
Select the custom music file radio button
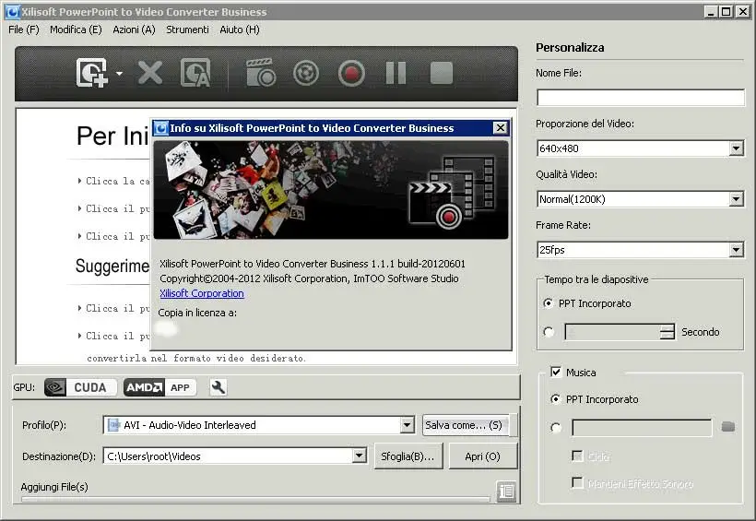point(556,428)
